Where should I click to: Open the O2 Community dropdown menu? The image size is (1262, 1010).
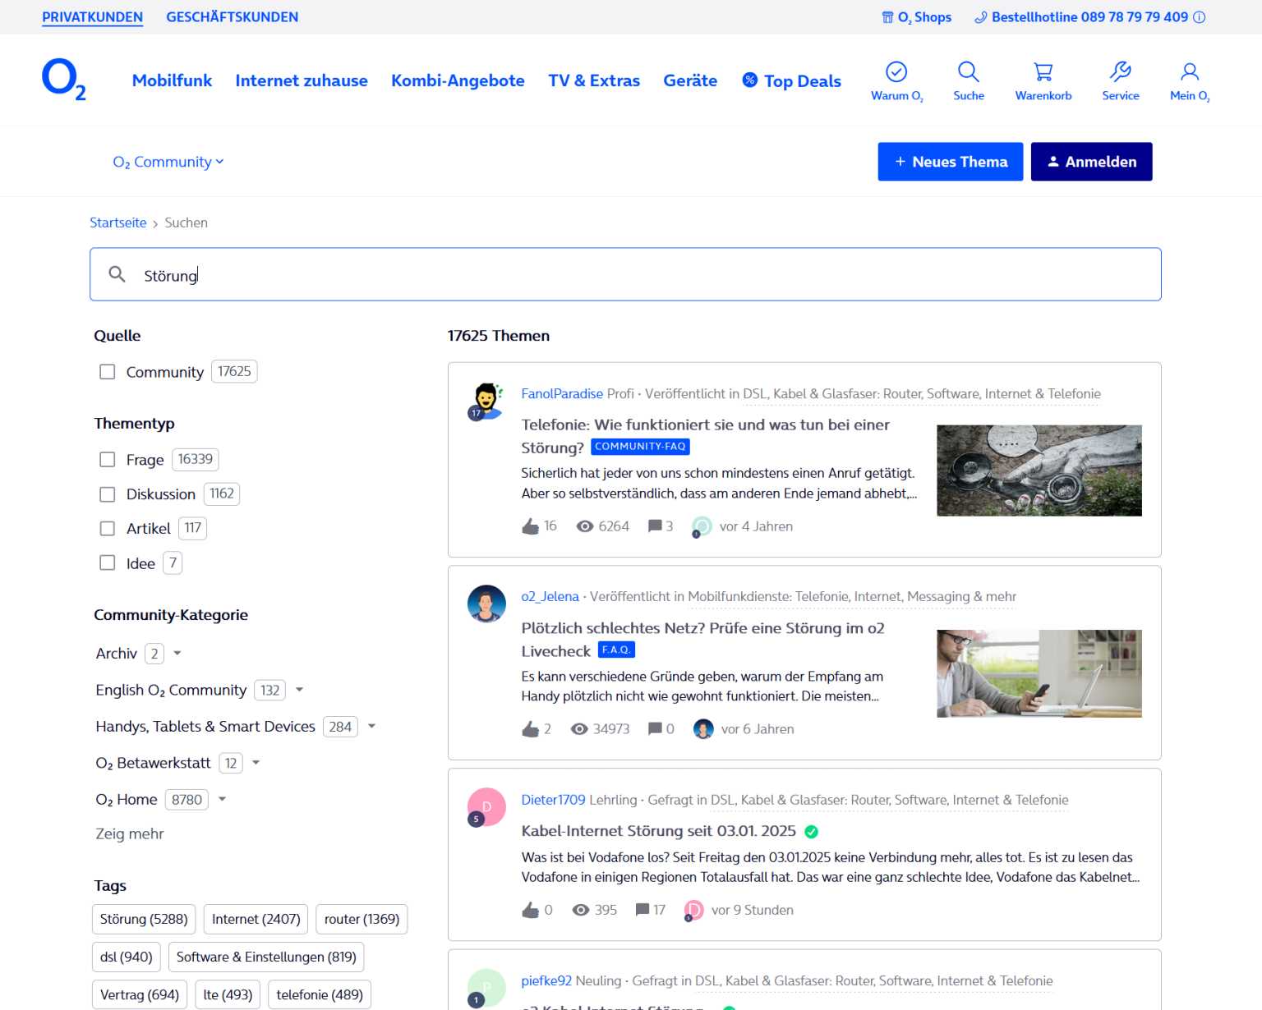(x=168, y=162)
